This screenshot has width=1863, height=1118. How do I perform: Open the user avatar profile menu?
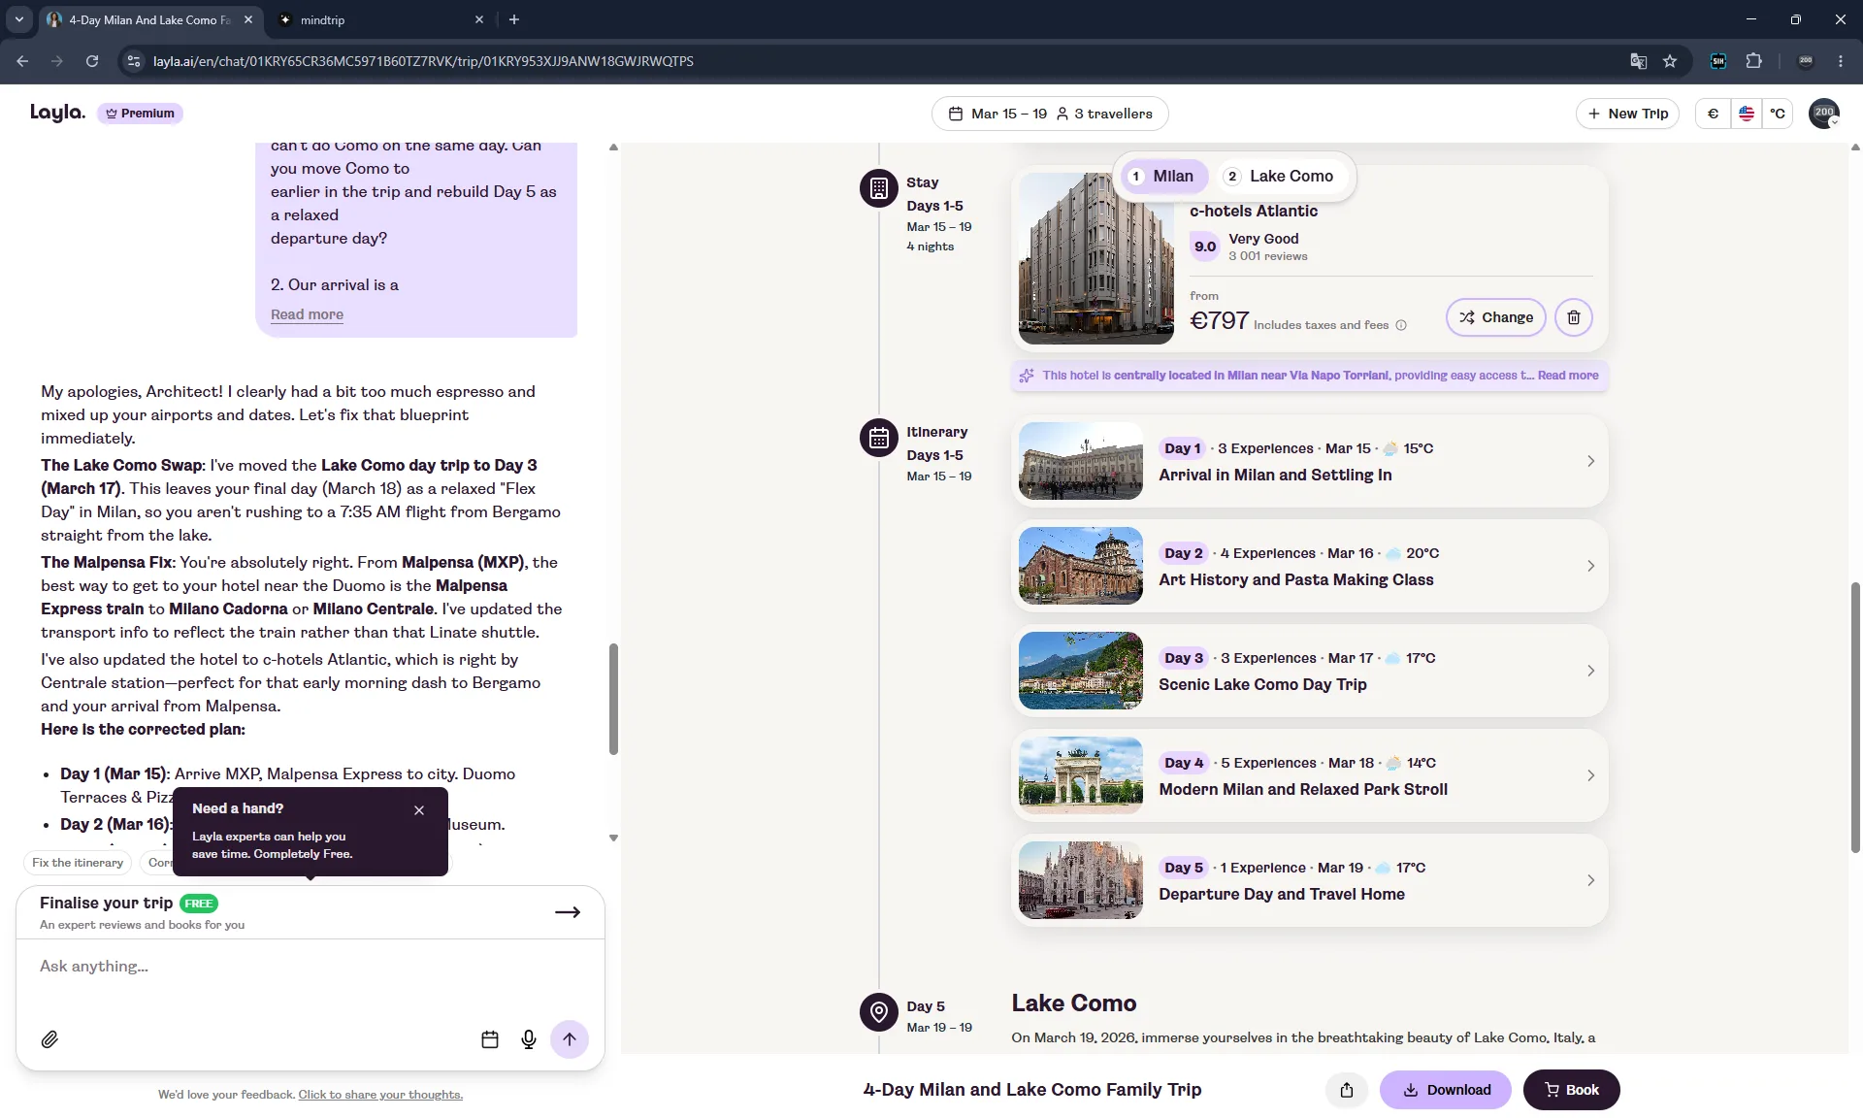(1824, 114)
